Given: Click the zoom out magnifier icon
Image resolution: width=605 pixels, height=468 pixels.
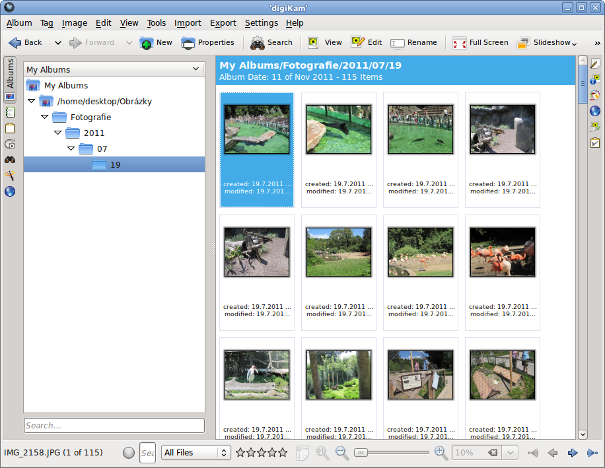Looking at the screenshot, I should click(342, 453).
